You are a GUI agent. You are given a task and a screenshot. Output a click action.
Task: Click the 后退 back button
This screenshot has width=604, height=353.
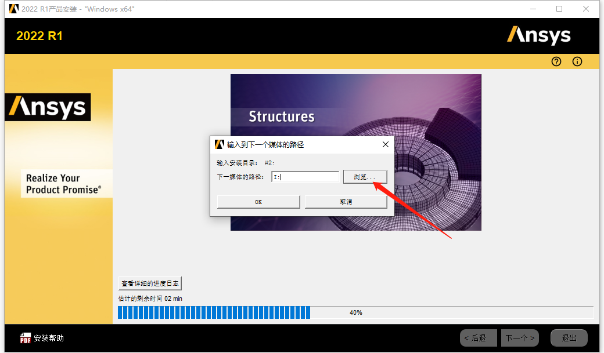tap(478, 337)
